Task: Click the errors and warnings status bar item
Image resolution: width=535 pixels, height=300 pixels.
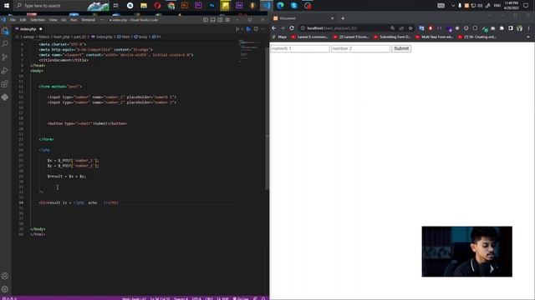Action: coord(9,298)
